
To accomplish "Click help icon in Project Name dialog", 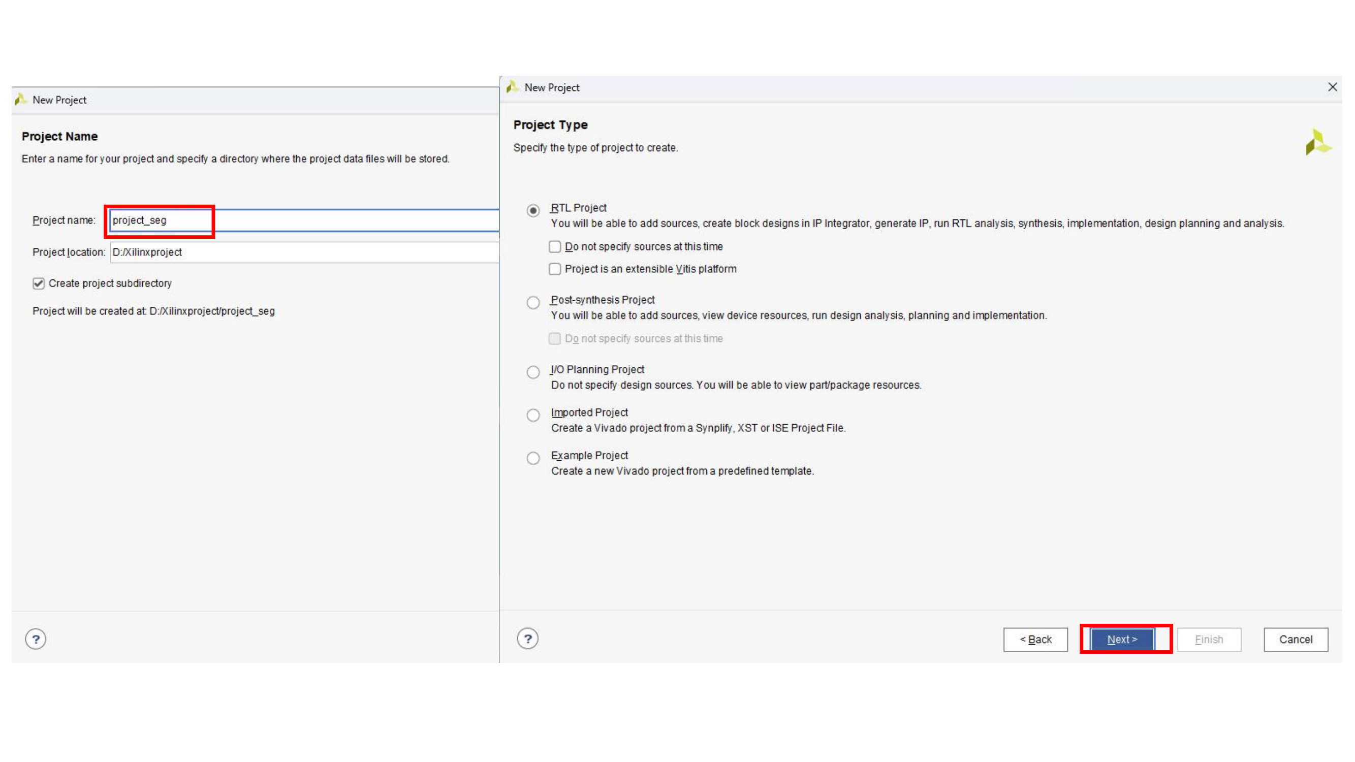I will click(35, 639).
